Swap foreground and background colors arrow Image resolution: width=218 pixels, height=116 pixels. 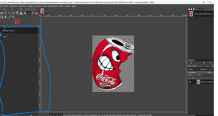(19, 20)
